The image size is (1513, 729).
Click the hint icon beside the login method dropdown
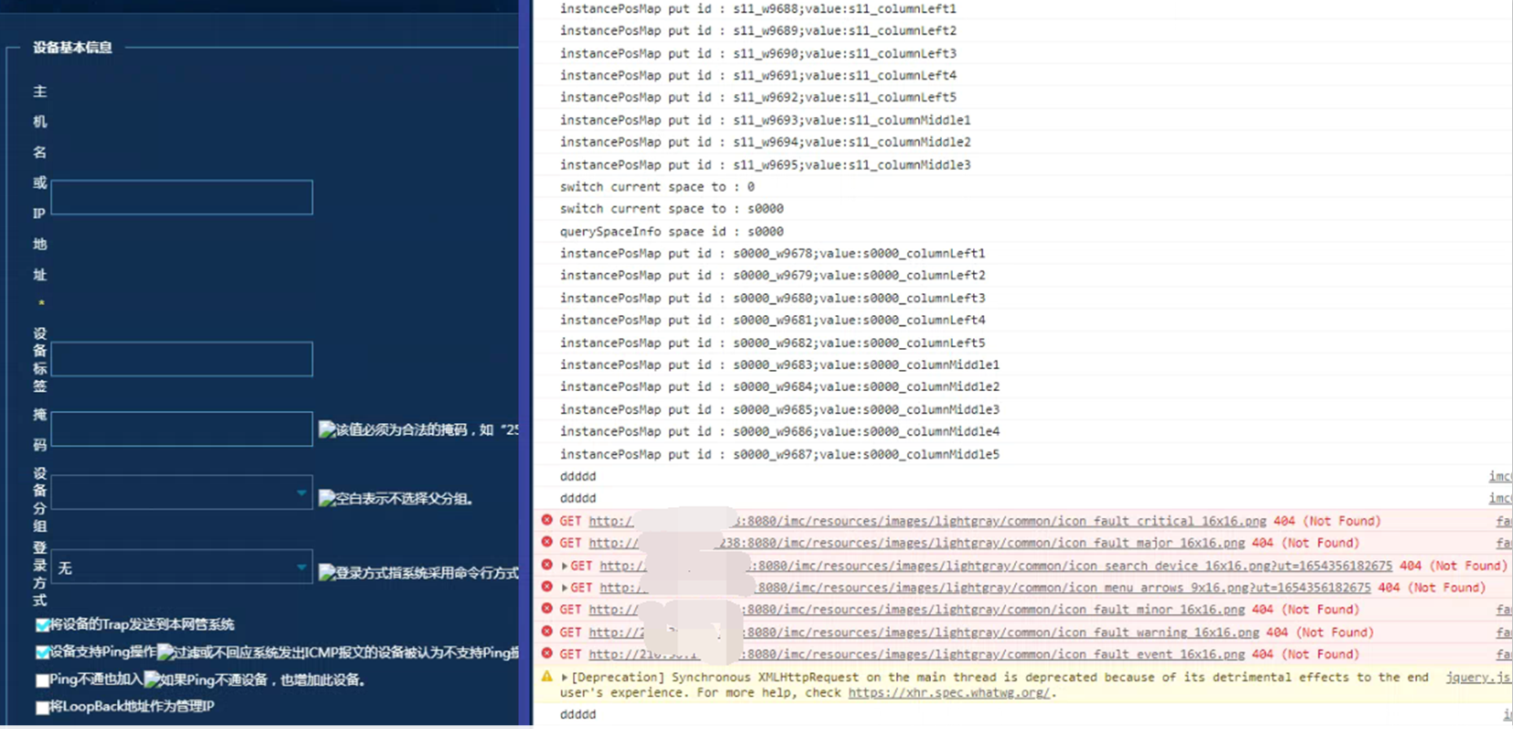click(326, 573)
